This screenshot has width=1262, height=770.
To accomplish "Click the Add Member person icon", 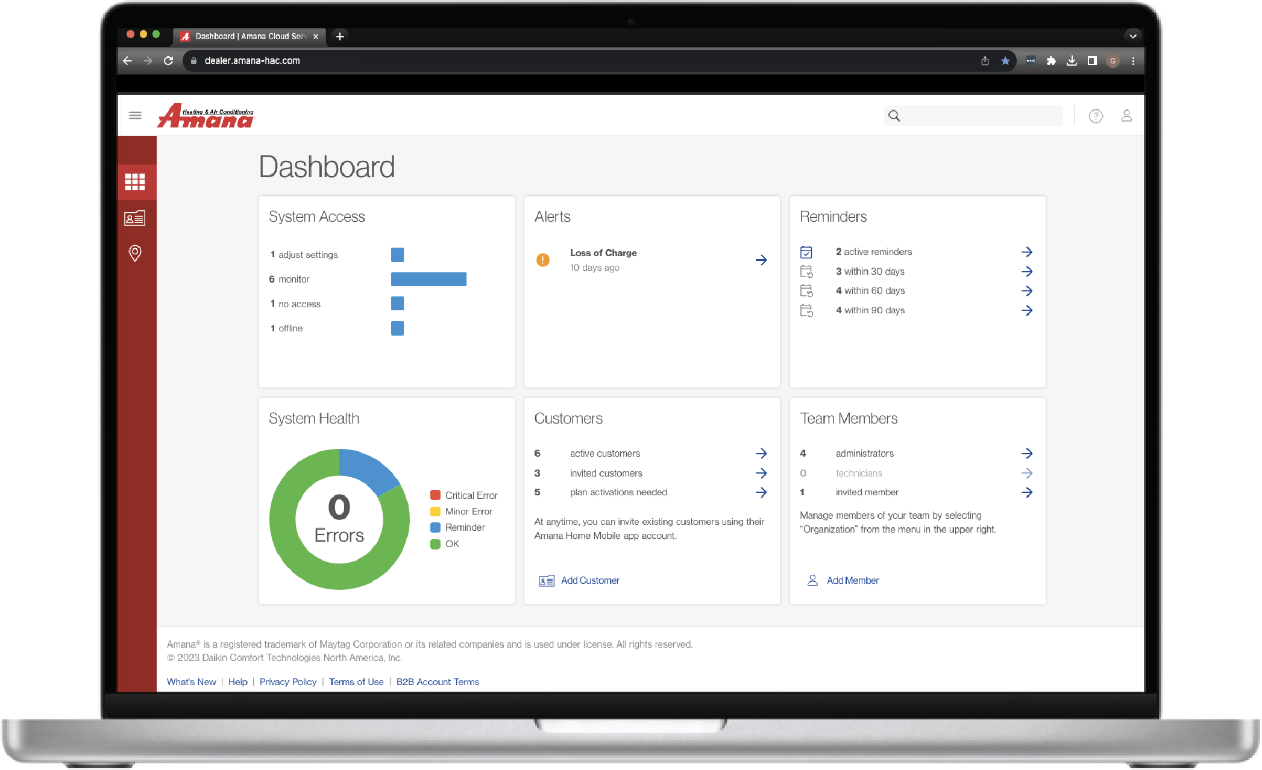I will pos(811,580).
